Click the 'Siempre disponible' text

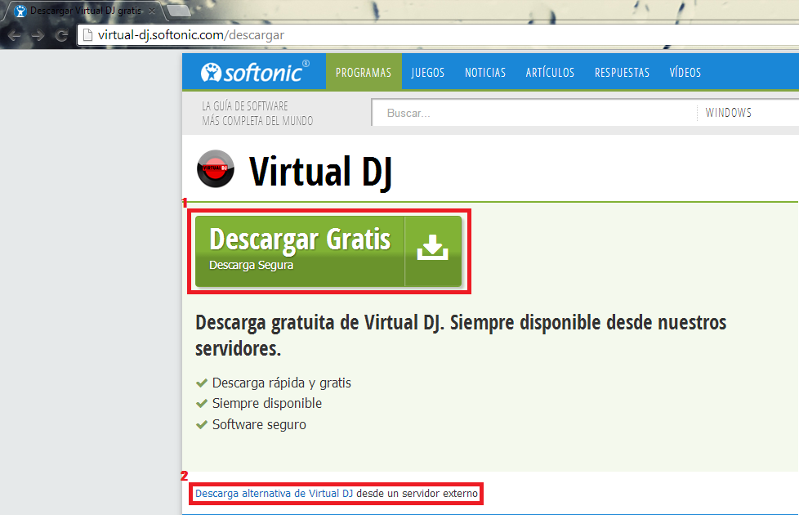pos(267,403)
